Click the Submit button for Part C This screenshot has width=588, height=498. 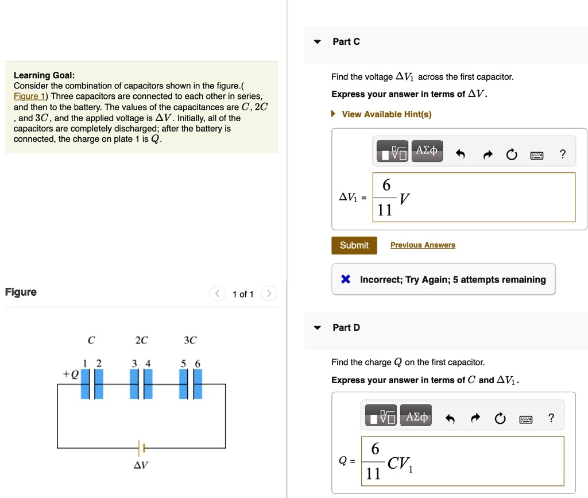(354, 245)
